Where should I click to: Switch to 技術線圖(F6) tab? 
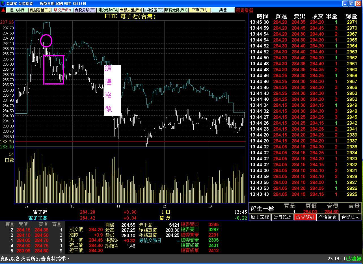tap(153, 10)
